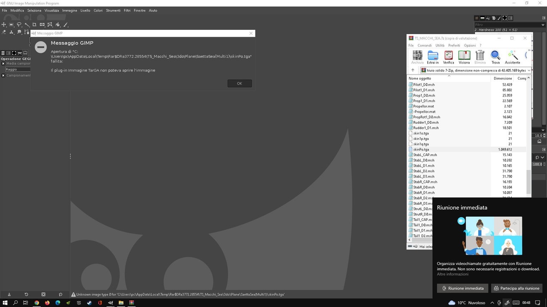The height and width of the screenshot is (307, 547).
Task: Open GIMP Strumenti menu
Action: pos(113,10)
